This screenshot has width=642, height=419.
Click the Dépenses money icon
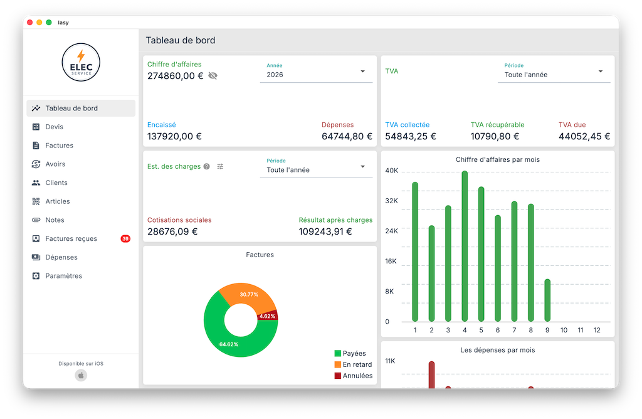36,257
